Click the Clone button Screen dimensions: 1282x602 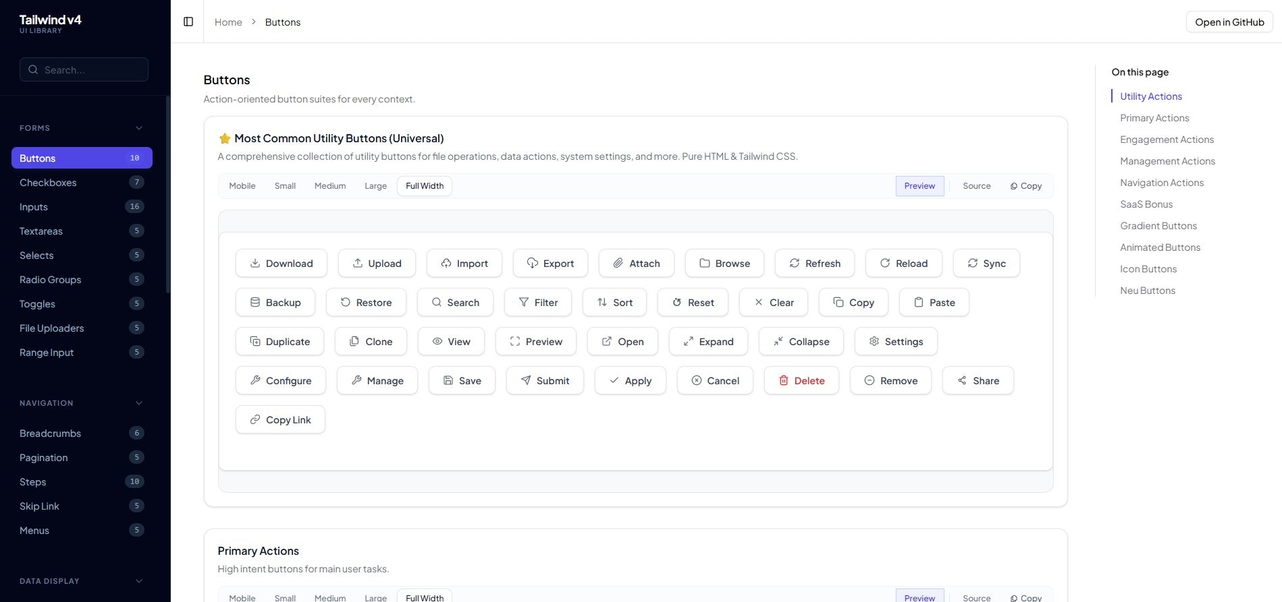pos(371,341)
